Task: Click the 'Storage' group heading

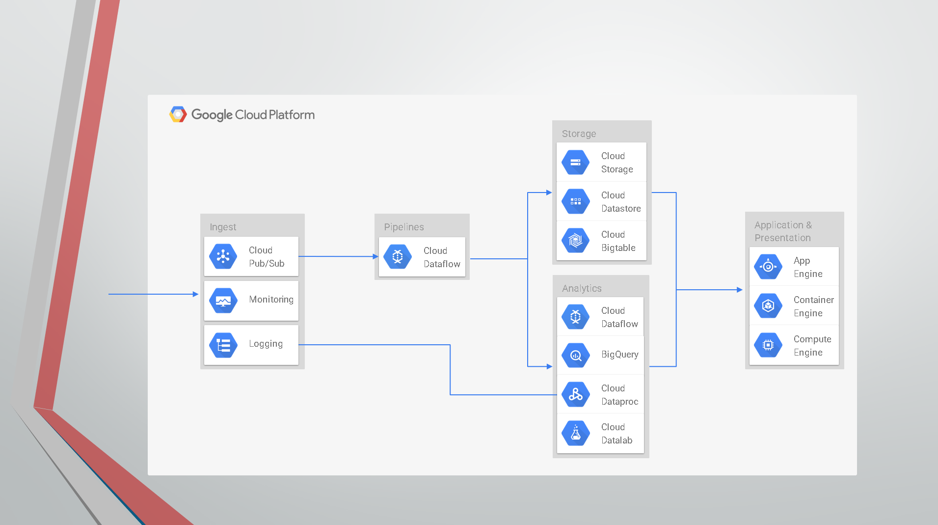Action: [579, 134]
